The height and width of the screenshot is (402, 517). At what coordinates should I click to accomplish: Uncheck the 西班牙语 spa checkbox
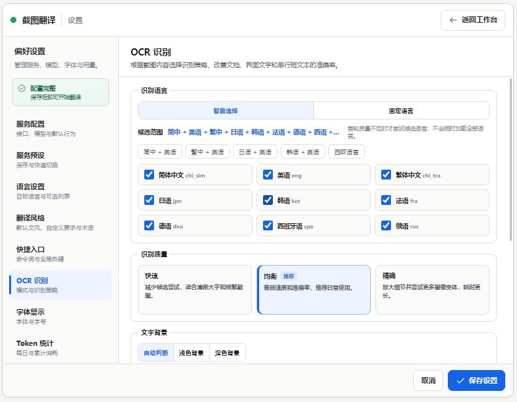(x=268, y=225)
